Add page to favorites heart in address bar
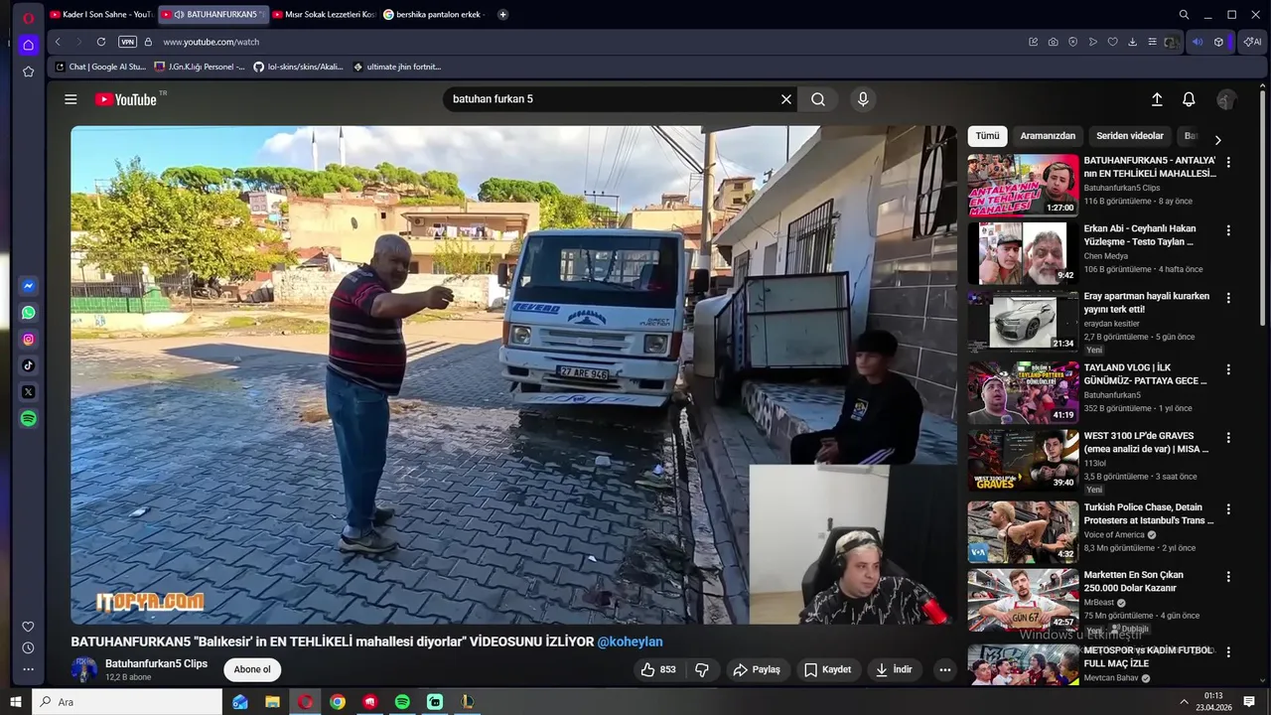This screenshot has height=715, width=1271. [x=1112, y=42]
